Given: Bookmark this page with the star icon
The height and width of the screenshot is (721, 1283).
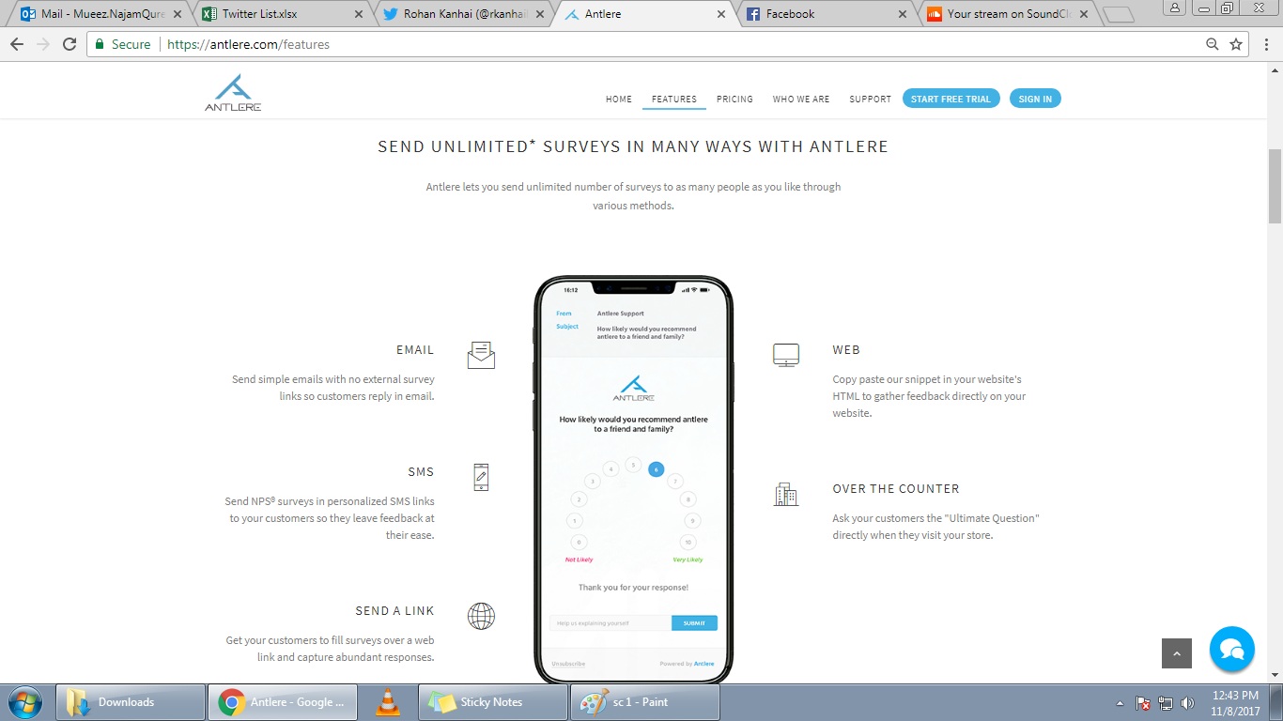Looking at the screenshot, I should coord(1236,44).
